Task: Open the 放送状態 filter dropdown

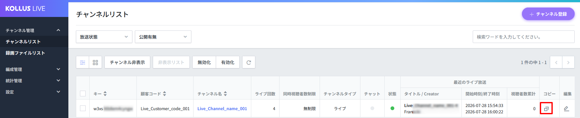Action: point(104,37)
